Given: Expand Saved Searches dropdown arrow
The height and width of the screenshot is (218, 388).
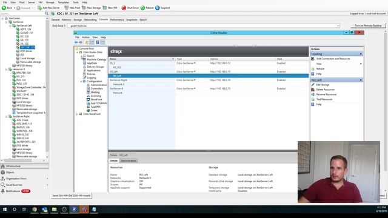Looking at the screenshot, I should (x=47, y=185).
